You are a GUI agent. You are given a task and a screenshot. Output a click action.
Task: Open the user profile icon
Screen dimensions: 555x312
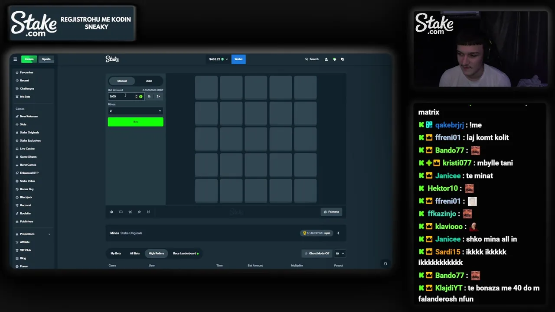point(326,59)
